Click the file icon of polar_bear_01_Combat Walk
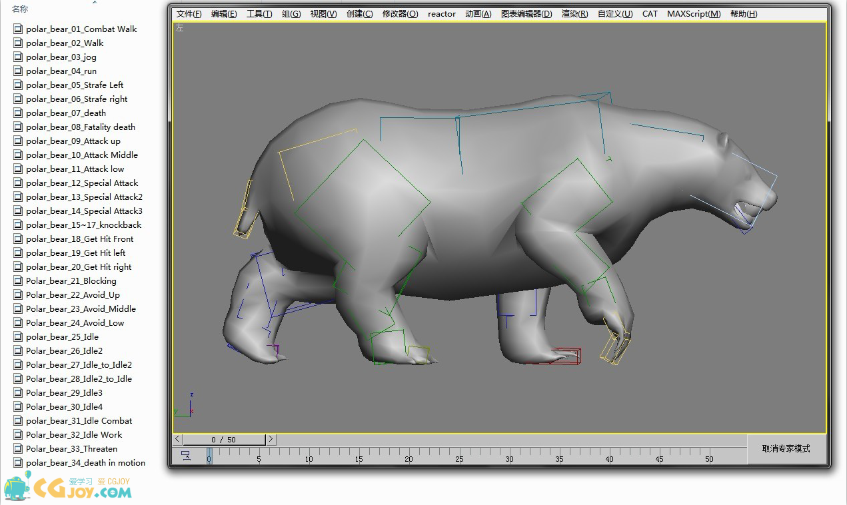Viewport: 847px width, 505px height. coord(18,29)
